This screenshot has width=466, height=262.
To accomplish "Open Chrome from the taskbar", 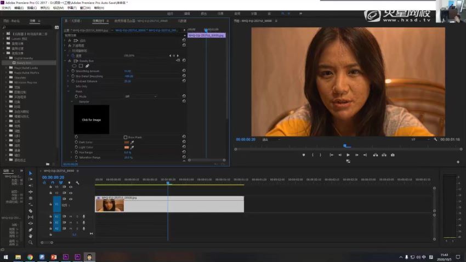I will click(30, 257).
